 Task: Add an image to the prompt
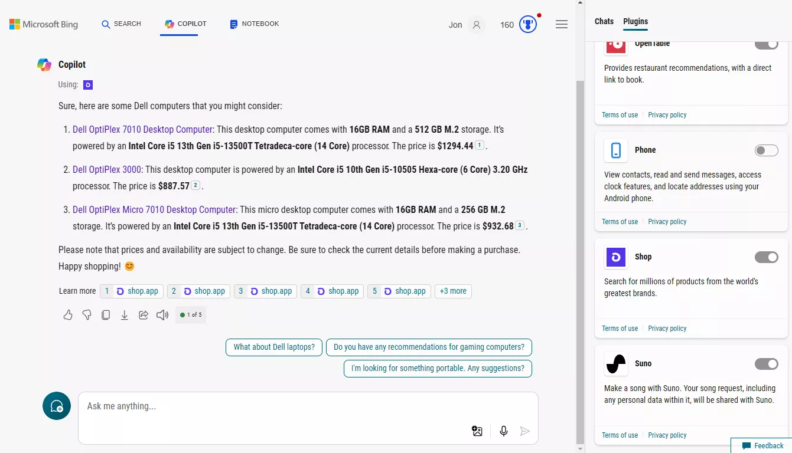coord(477,431)
